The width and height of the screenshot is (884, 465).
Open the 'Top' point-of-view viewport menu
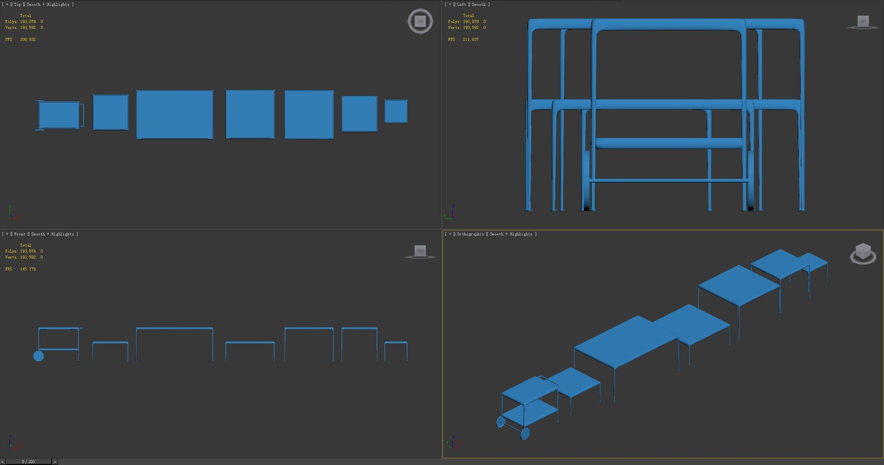coord(17,5)
